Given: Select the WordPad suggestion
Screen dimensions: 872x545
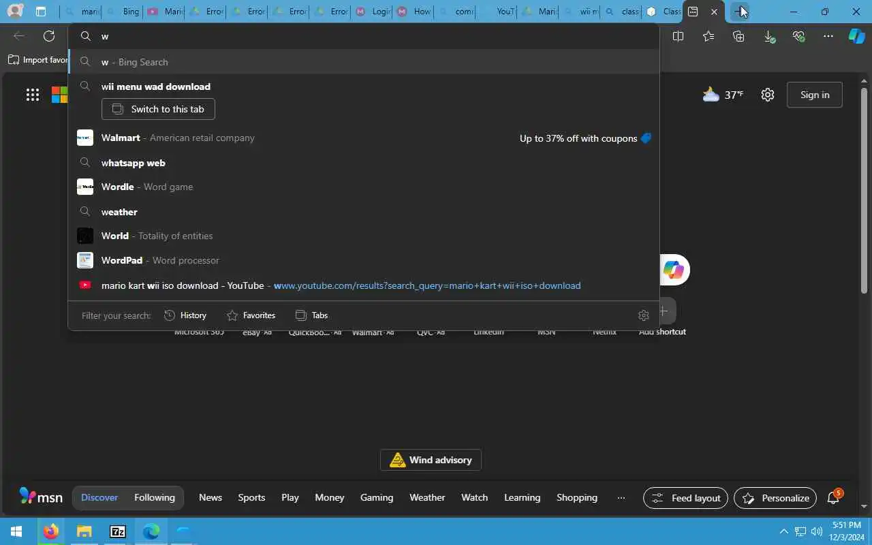Looking at the screenshot, I should tap(364, 260).
